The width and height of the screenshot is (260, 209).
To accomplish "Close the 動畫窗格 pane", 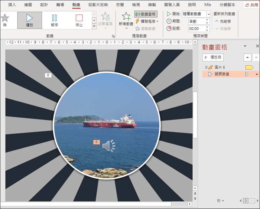I will 257,46.
